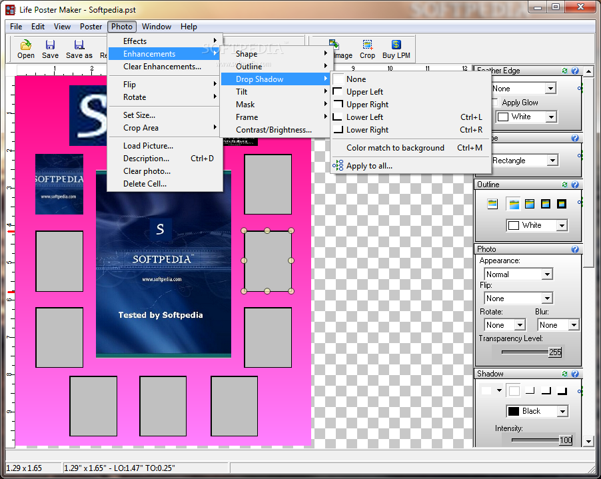
Task: Enable the Apply Glow checkbox
Action: 495,103
